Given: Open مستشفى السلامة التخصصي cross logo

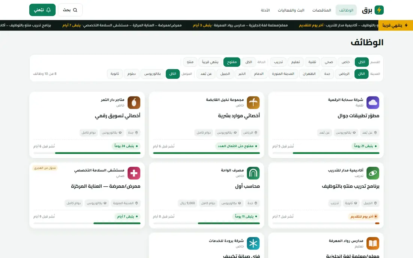Looking at the screenshot, I should [134, 173].
